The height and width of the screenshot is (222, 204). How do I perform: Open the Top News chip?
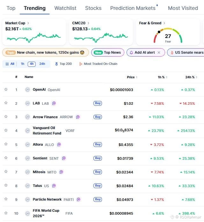[x=108, y=52]
